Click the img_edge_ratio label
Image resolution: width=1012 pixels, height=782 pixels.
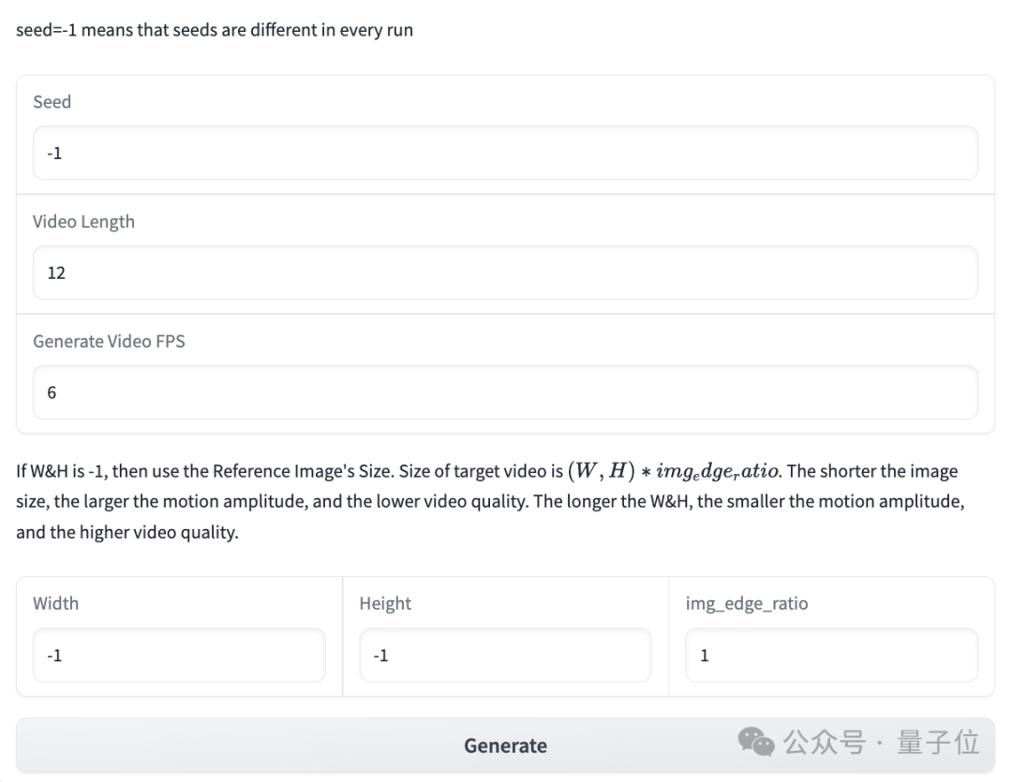click(x=747, y=603)
